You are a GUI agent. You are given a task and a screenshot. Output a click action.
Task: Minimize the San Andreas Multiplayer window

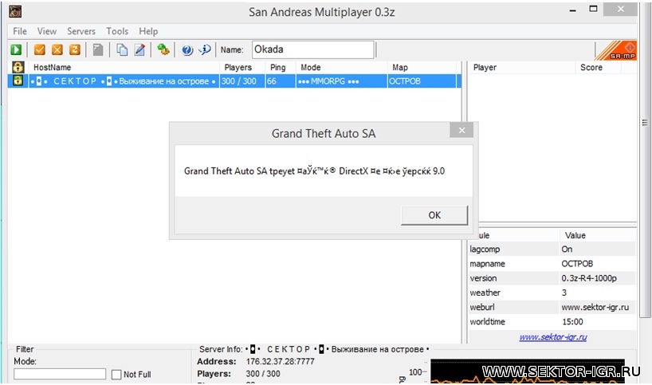pyautogui.click(x=573, y=10)
